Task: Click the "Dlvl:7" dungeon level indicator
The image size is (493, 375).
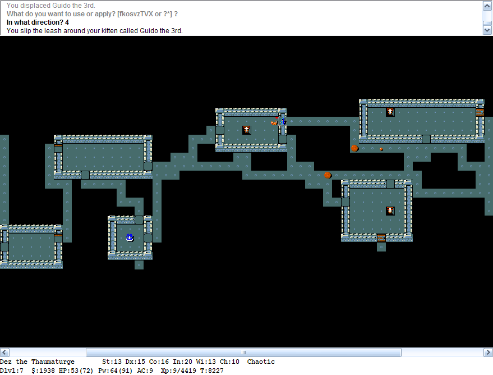Action: tap(12, 371)
